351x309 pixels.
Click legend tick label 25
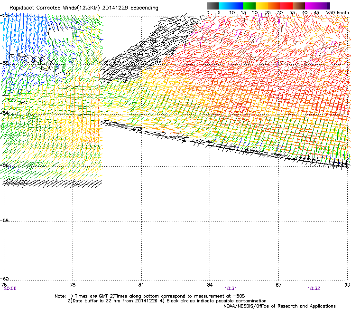(x=268, y=12)
